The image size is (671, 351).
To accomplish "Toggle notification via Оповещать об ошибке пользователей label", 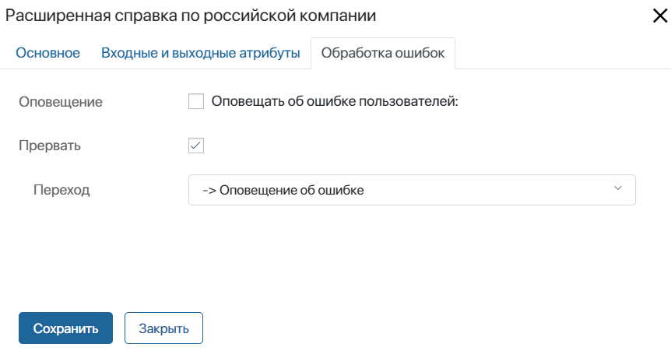I will pos(335,101).
